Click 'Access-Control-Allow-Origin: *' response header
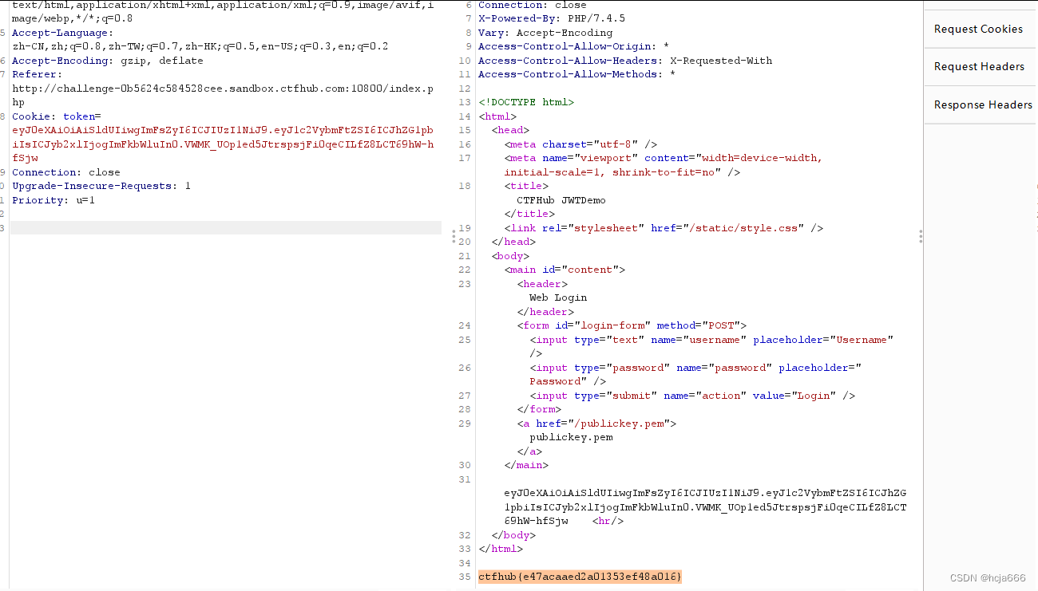The image size is (1038, 591). [574, 46]
